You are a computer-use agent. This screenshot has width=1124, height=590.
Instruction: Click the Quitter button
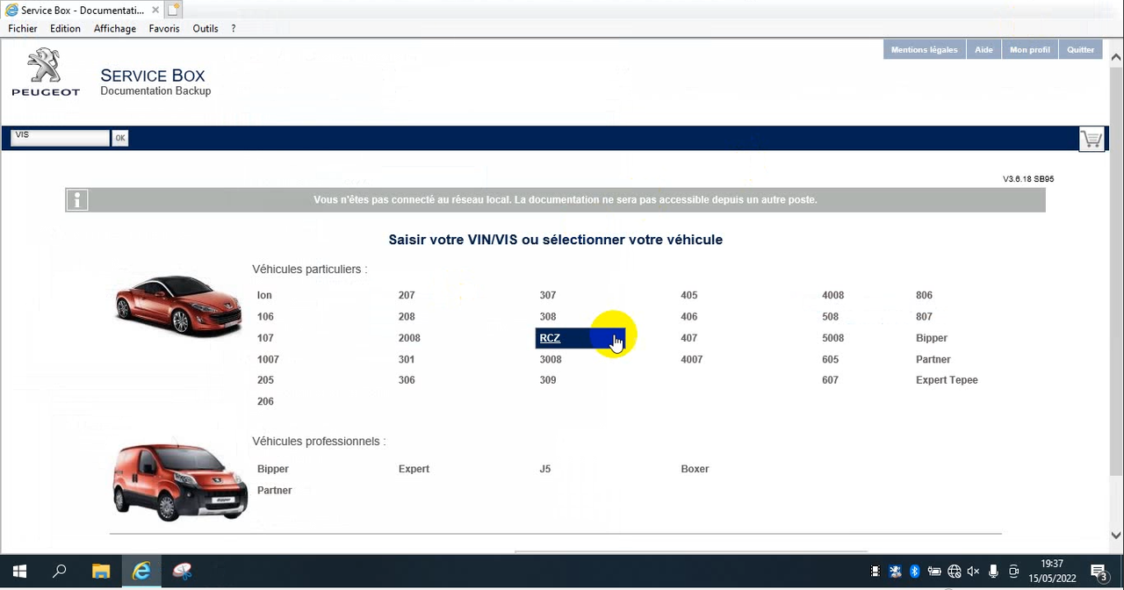[x=1081, y=50]
